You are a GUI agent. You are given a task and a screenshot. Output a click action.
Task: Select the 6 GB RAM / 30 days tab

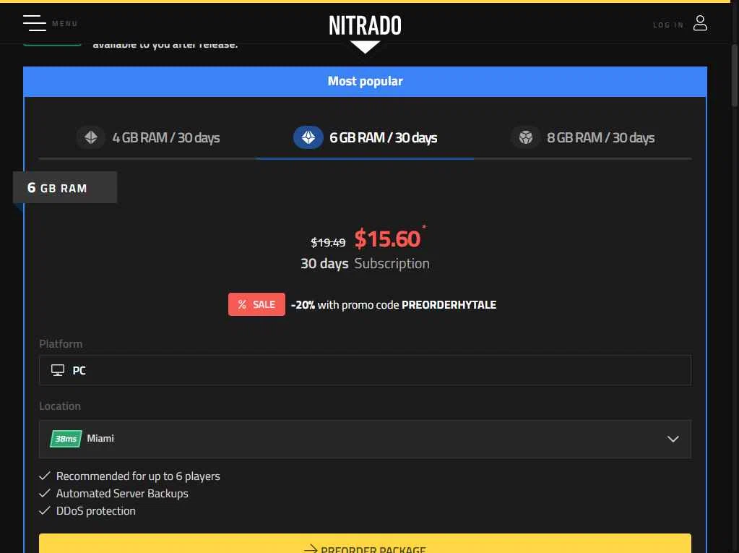[365, 137]
